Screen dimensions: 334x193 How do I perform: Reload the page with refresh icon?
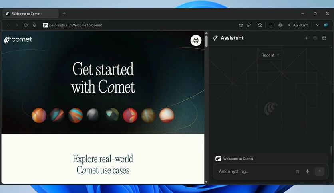[x=26, y=25]
